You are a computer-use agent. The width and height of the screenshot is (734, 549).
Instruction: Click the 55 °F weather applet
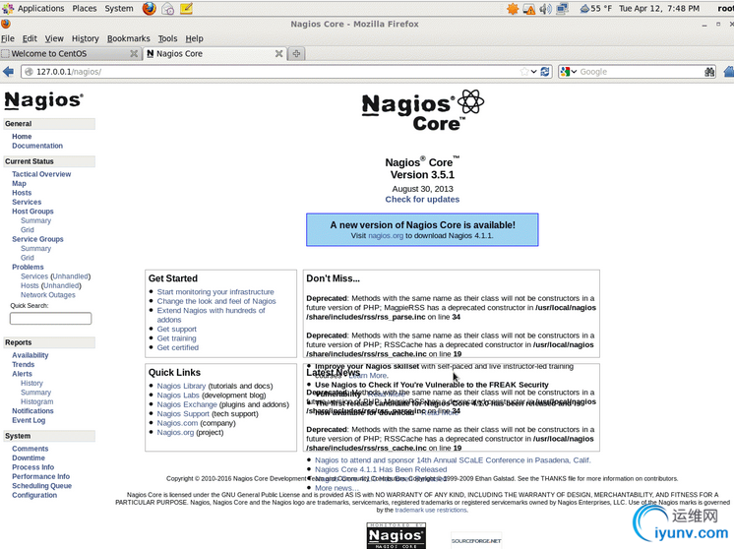tap(595, 9)
